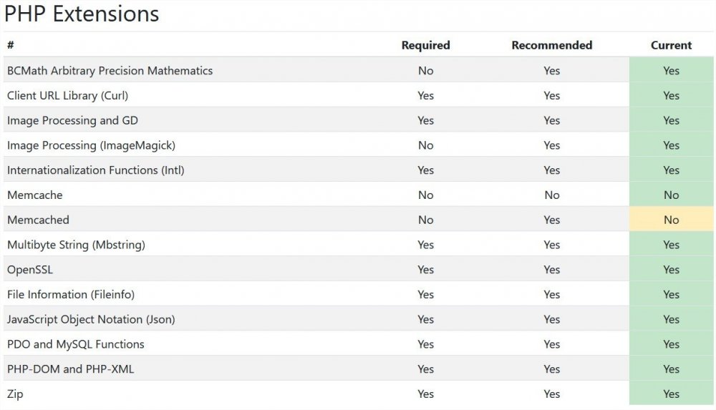Select Image Processing (ImageMagick) row label
Viewport: 716px width, 410px height.
point(91,145)
